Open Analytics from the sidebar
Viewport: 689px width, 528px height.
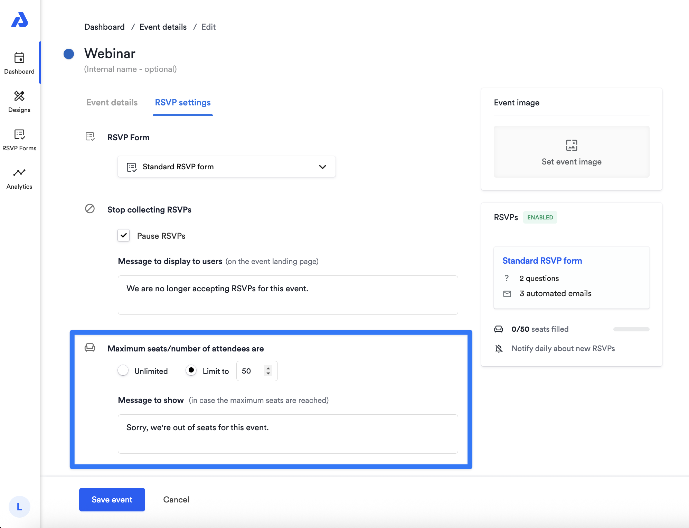point(19,173)
